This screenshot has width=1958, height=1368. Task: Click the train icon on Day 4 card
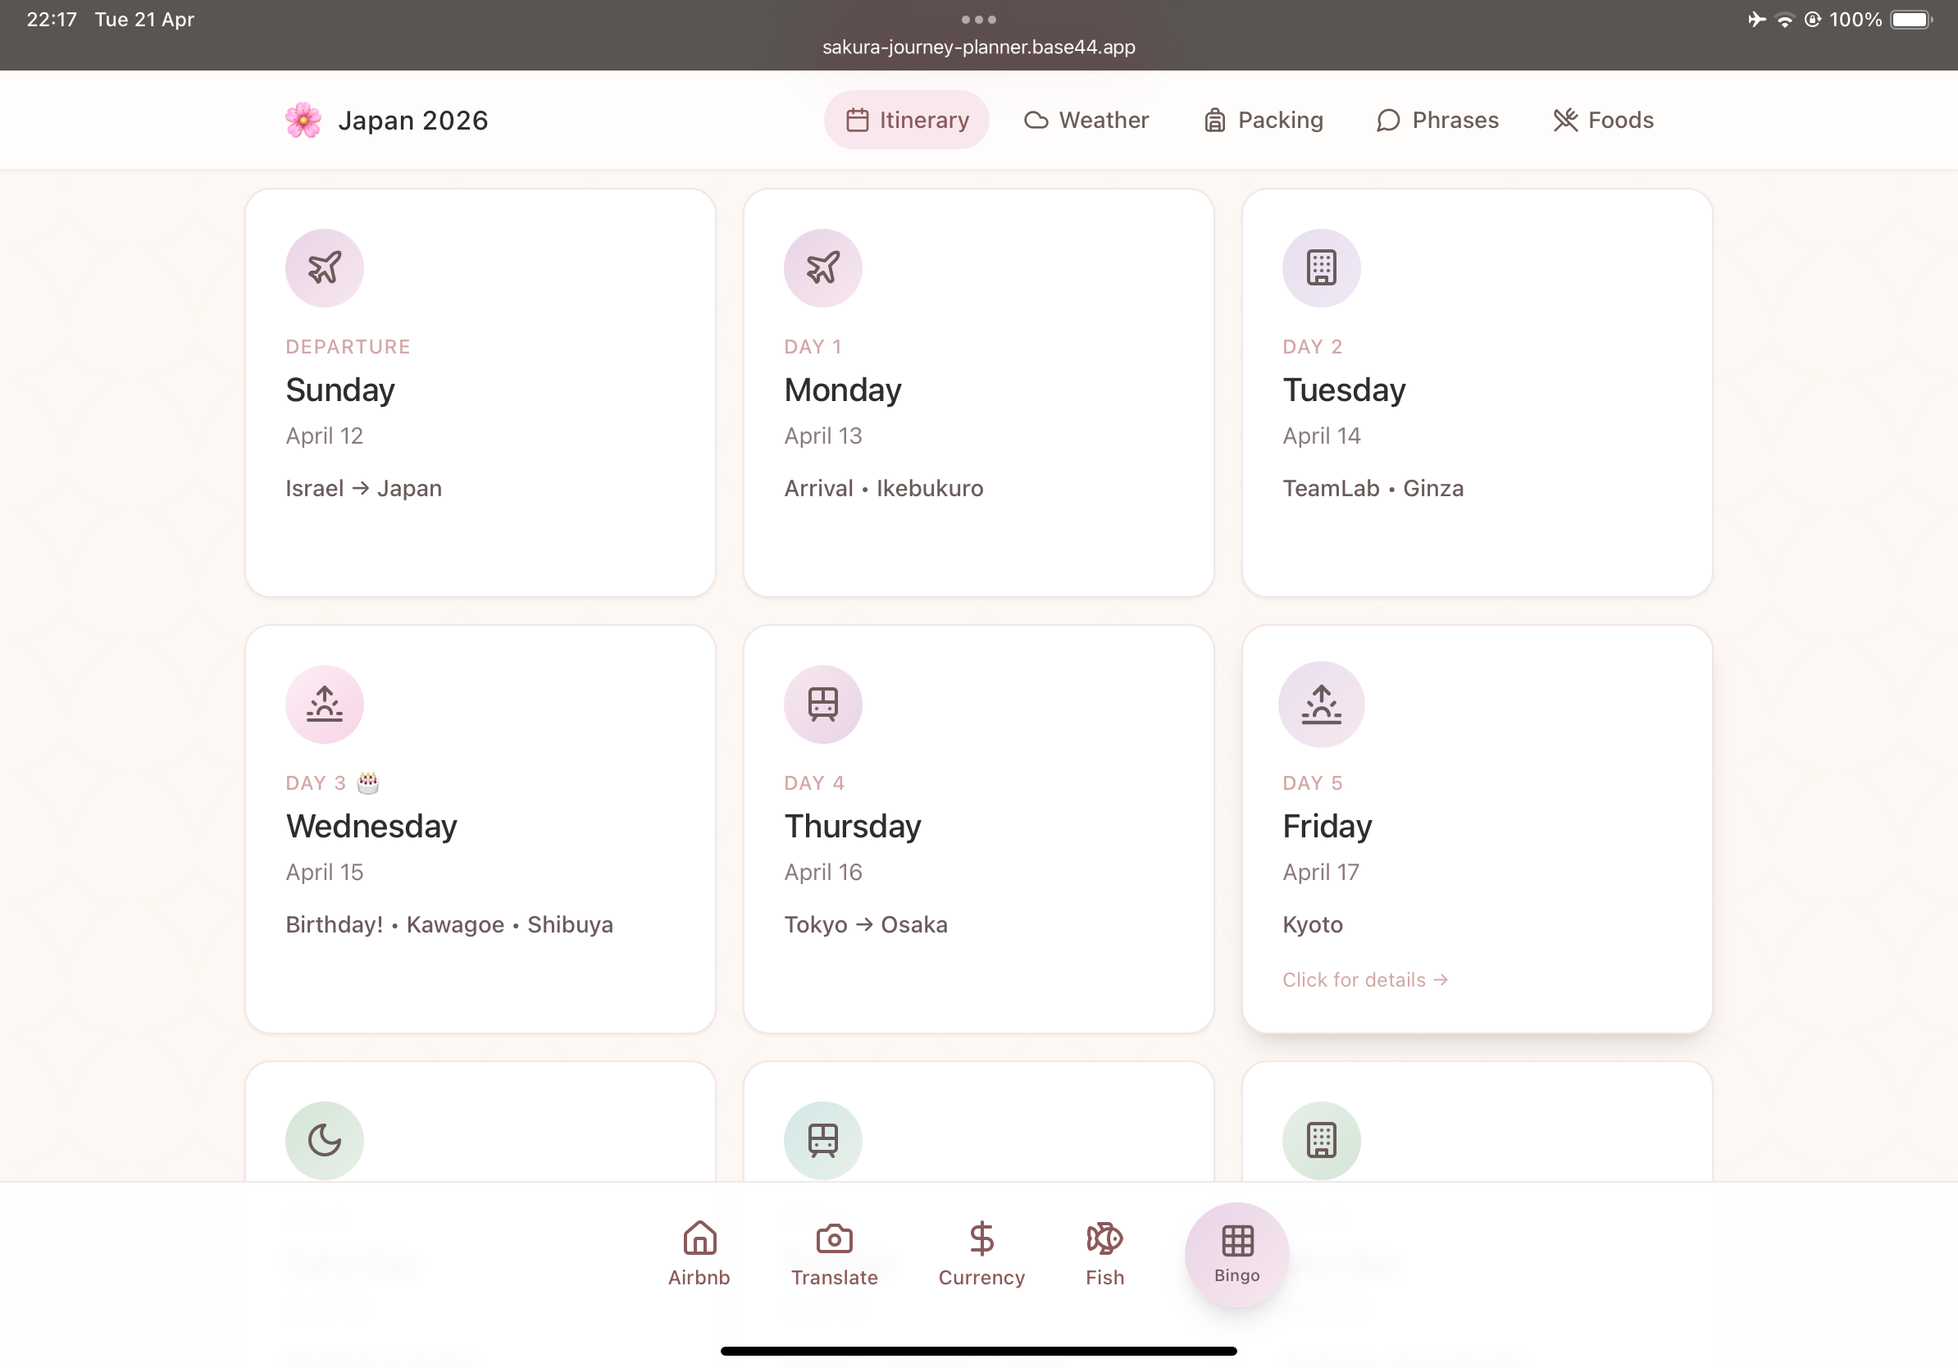click(x=823, y=705)
